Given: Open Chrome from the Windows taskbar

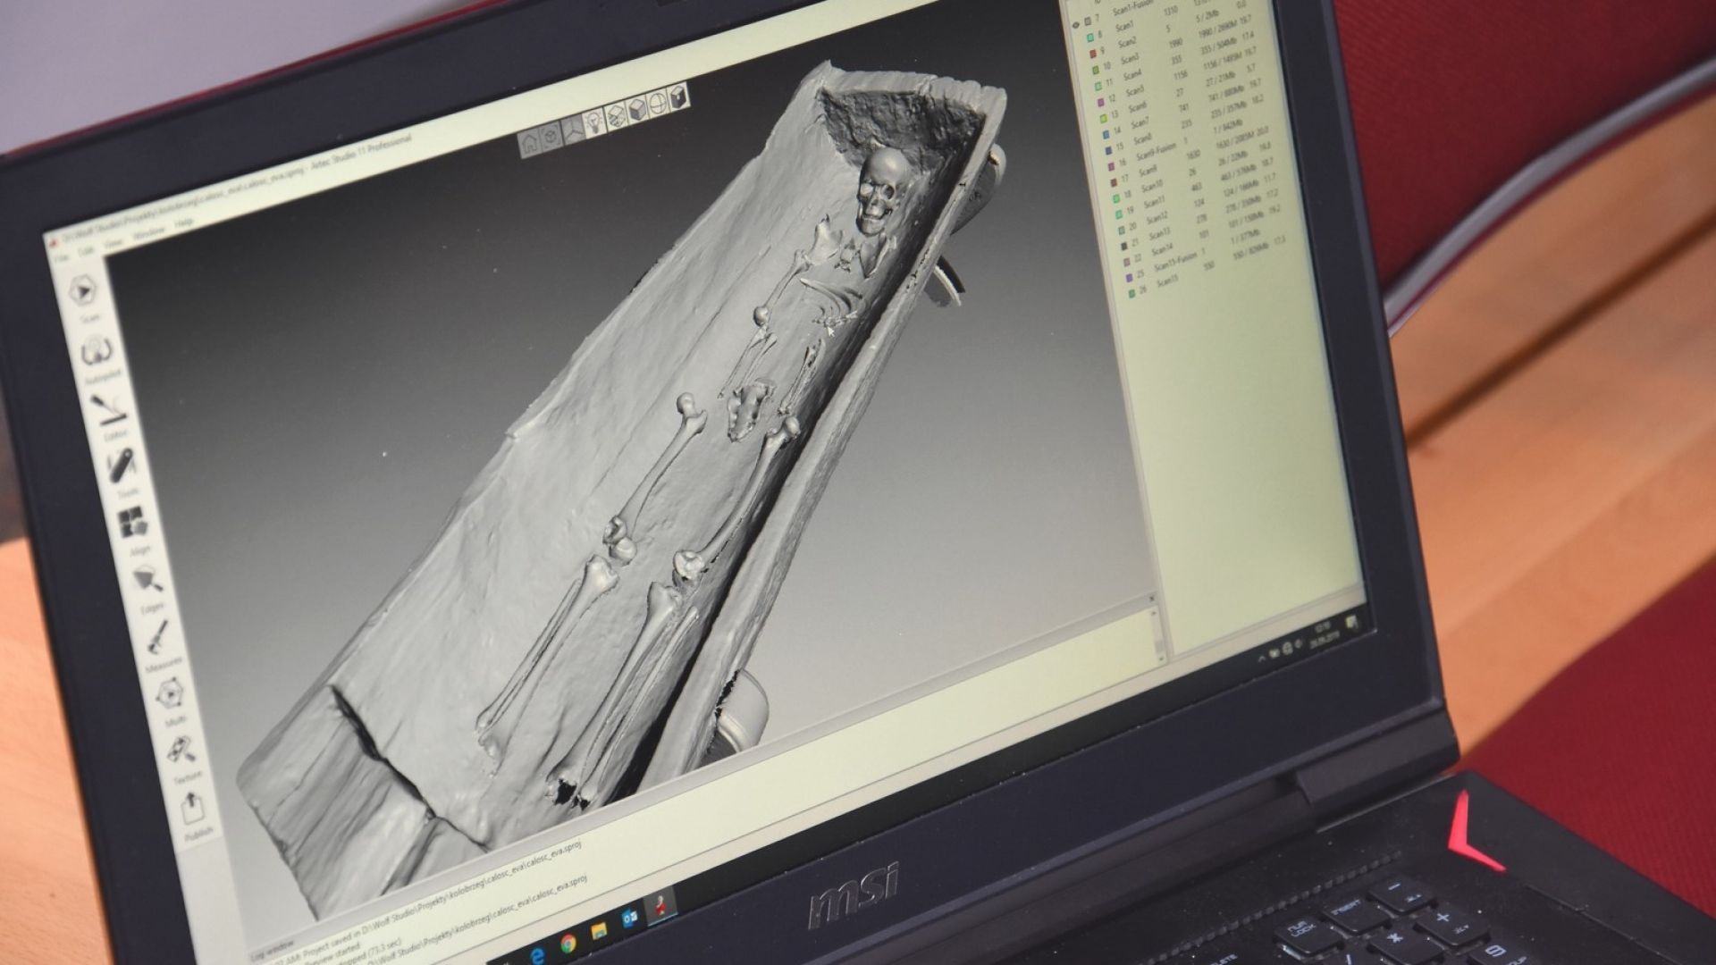Looking at the screenshot, I should (x=568, y=944).
